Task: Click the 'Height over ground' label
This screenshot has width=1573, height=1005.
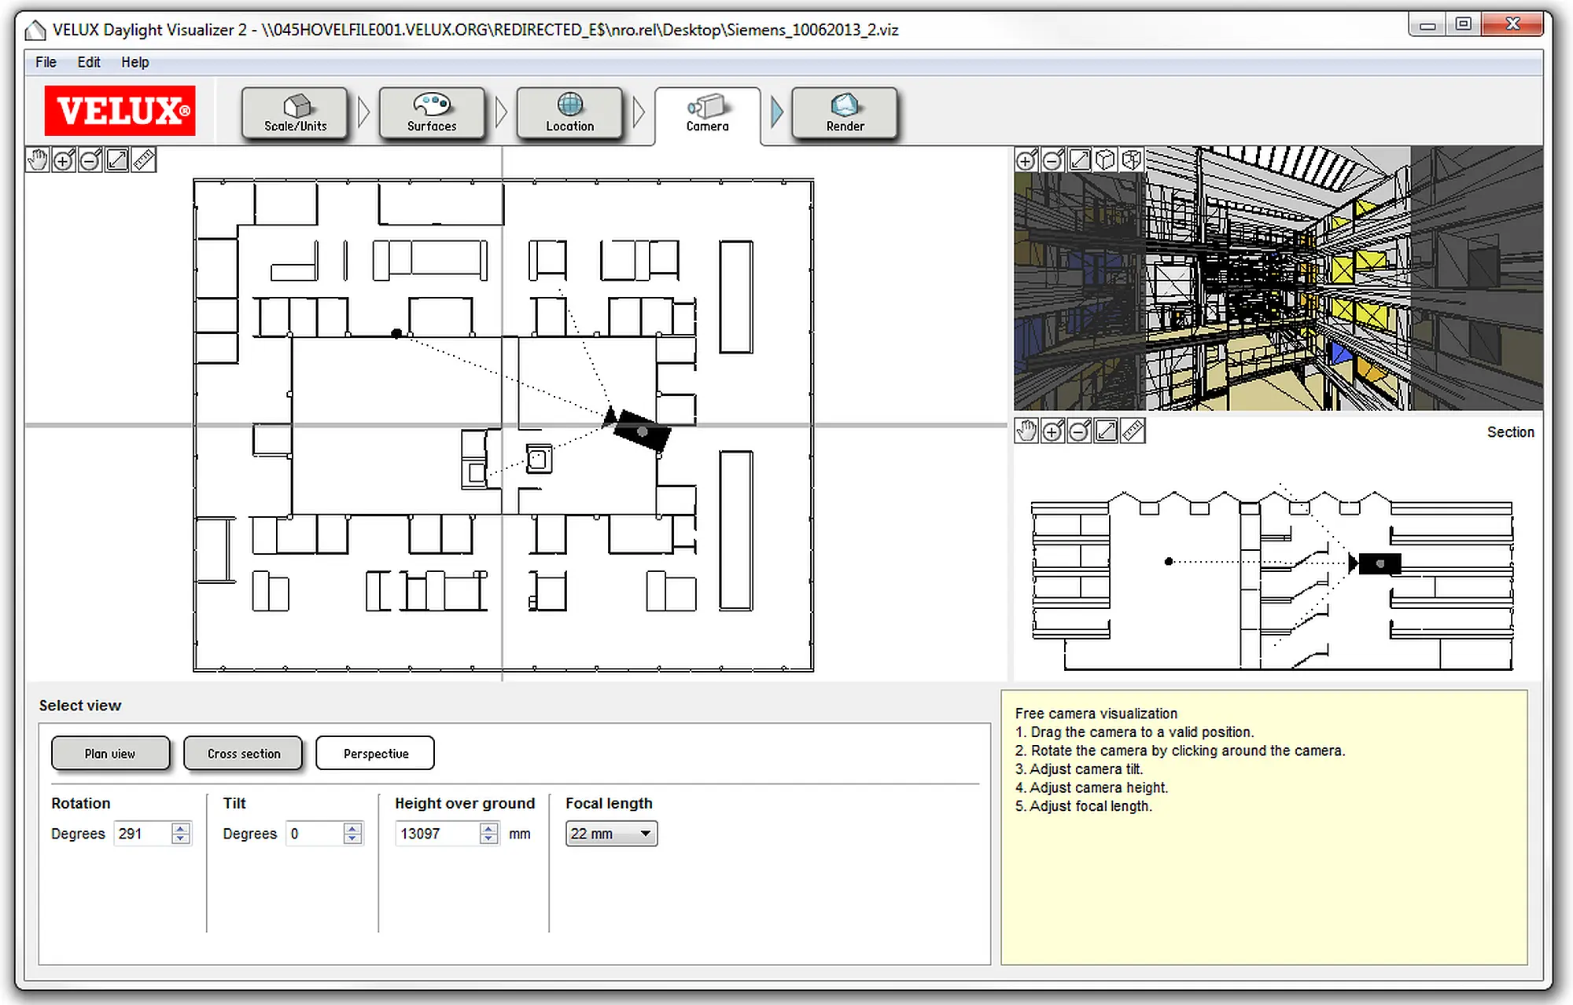Action: [x=464, y=803]
